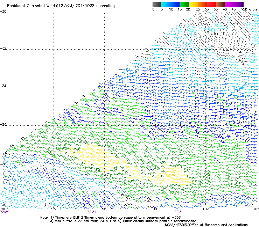Click the legend label '40'
Screen dimensions: 259x227
pyautogui.click(x=225, y=9)
